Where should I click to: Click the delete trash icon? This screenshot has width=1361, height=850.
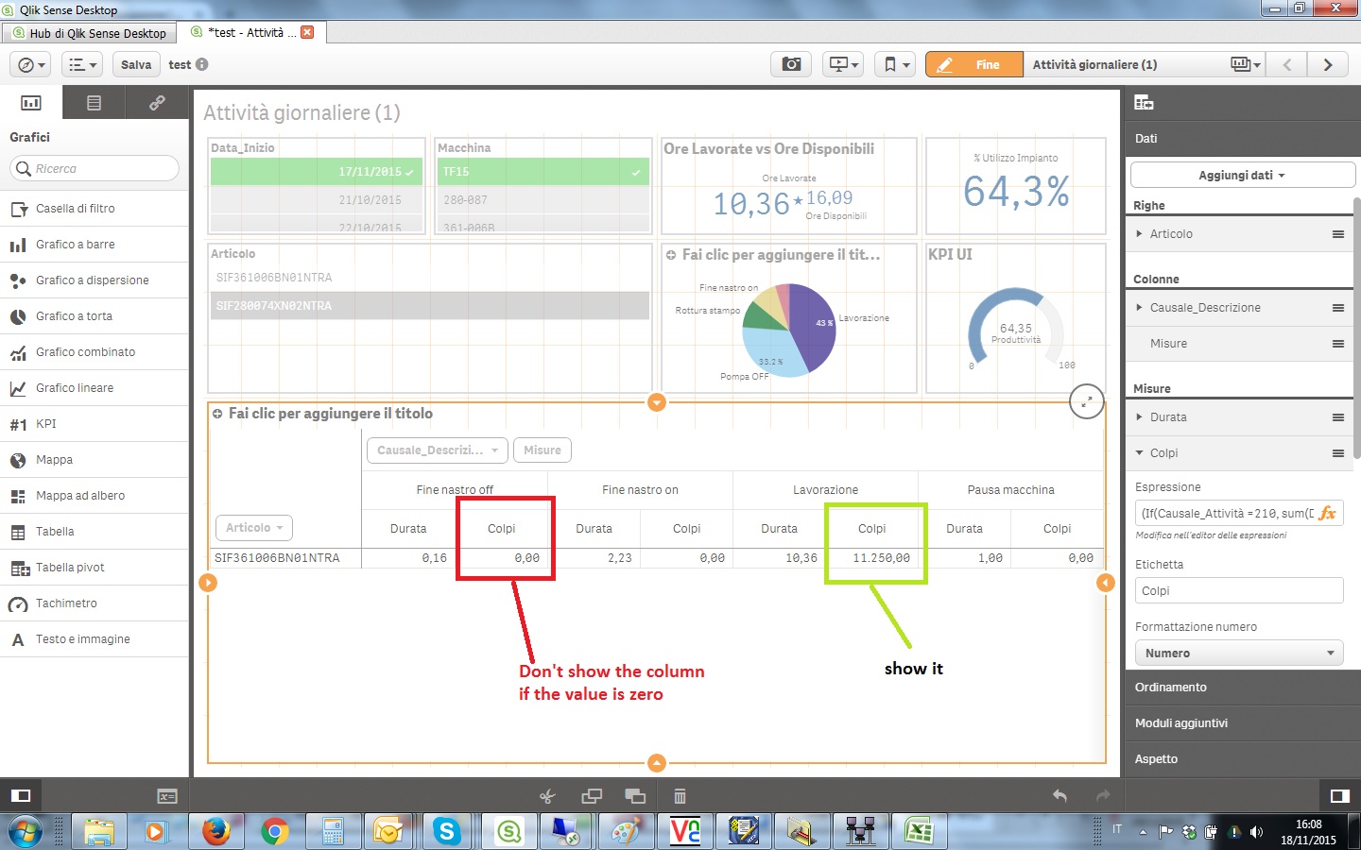(680, 796)
